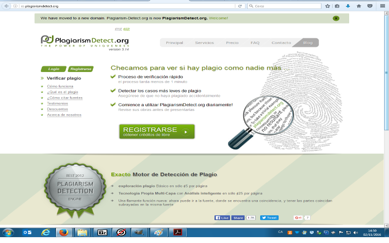Open the Testimonios sidebar link

point(57,104)
